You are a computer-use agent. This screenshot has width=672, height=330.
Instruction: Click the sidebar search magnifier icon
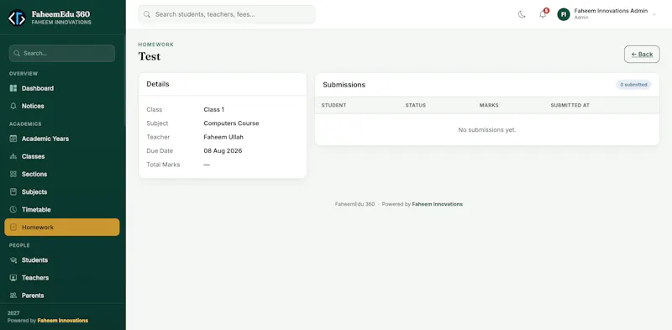coord(17,54)
